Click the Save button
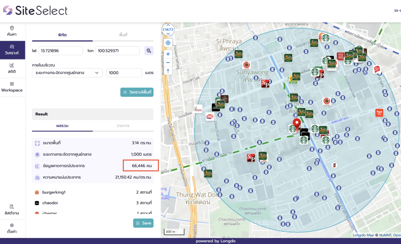The height and width of the screenshot is (244, 401). pyautogui.click(x=143, y=223)
